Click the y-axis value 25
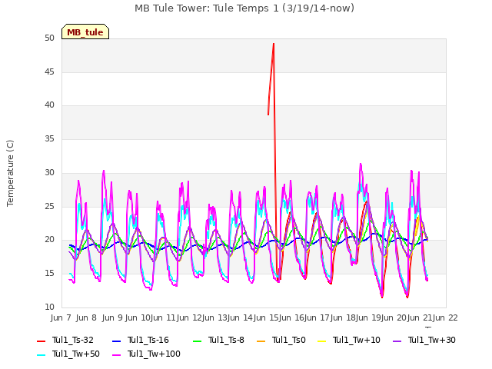 pyautogui.click(x=49, y=207)
